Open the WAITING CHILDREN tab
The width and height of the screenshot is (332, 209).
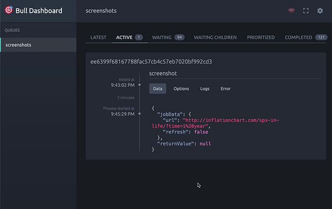point(215,38)
